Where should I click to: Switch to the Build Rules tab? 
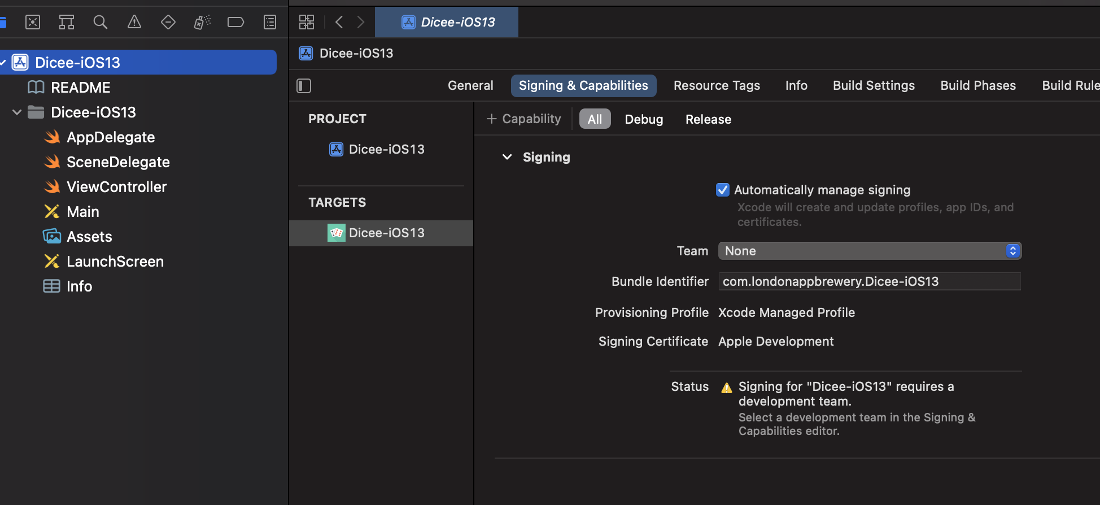point(1071,85)
